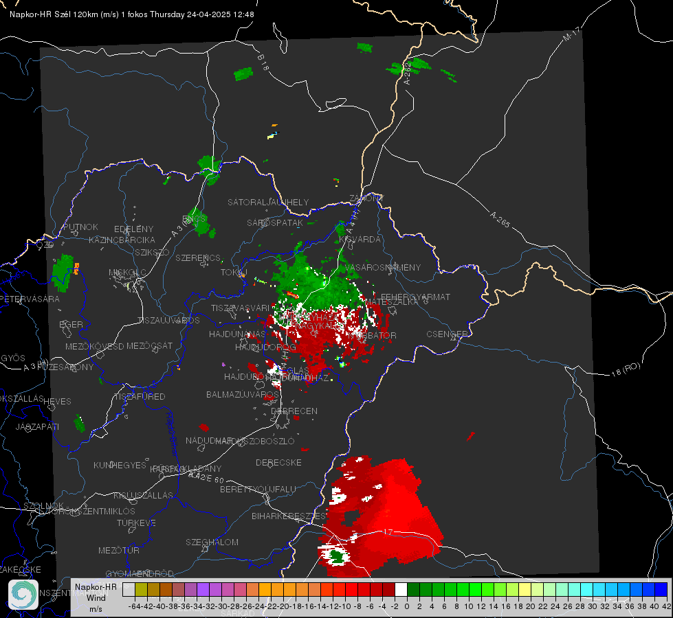Screen dimensions: 673x618
Task: Pick the deep blue swatch between 40 and 42
Action: tap(661, 590)
